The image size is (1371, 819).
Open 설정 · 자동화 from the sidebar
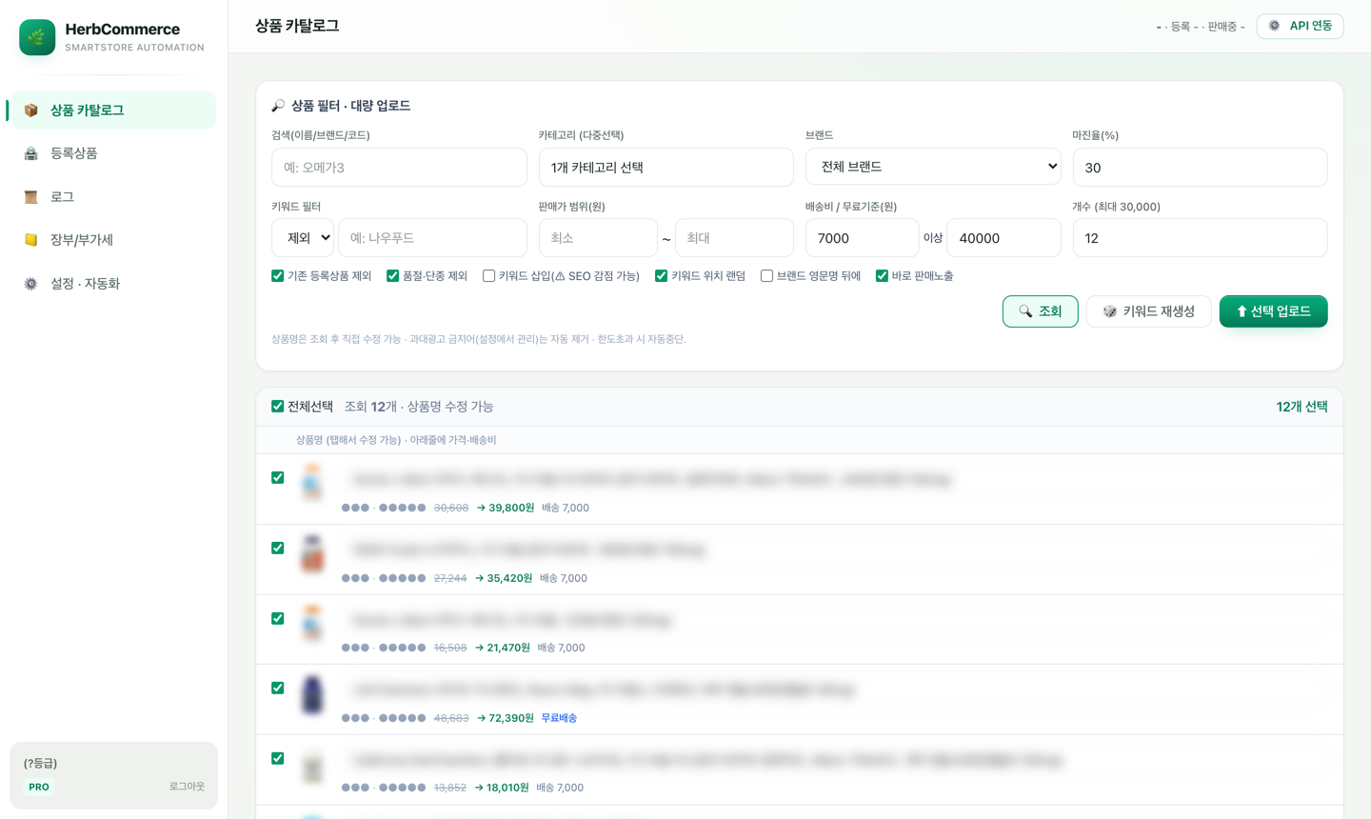click(113, 284)
